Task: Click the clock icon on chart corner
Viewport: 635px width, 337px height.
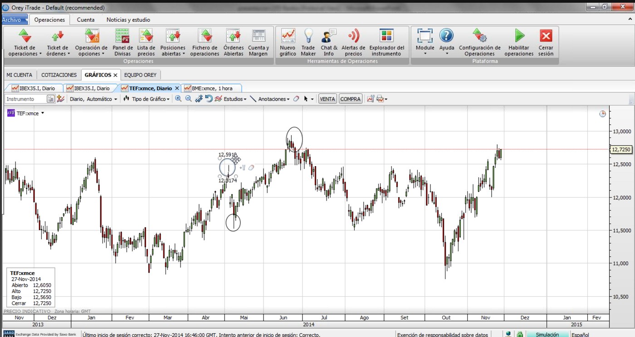Action: click(602, 114)
